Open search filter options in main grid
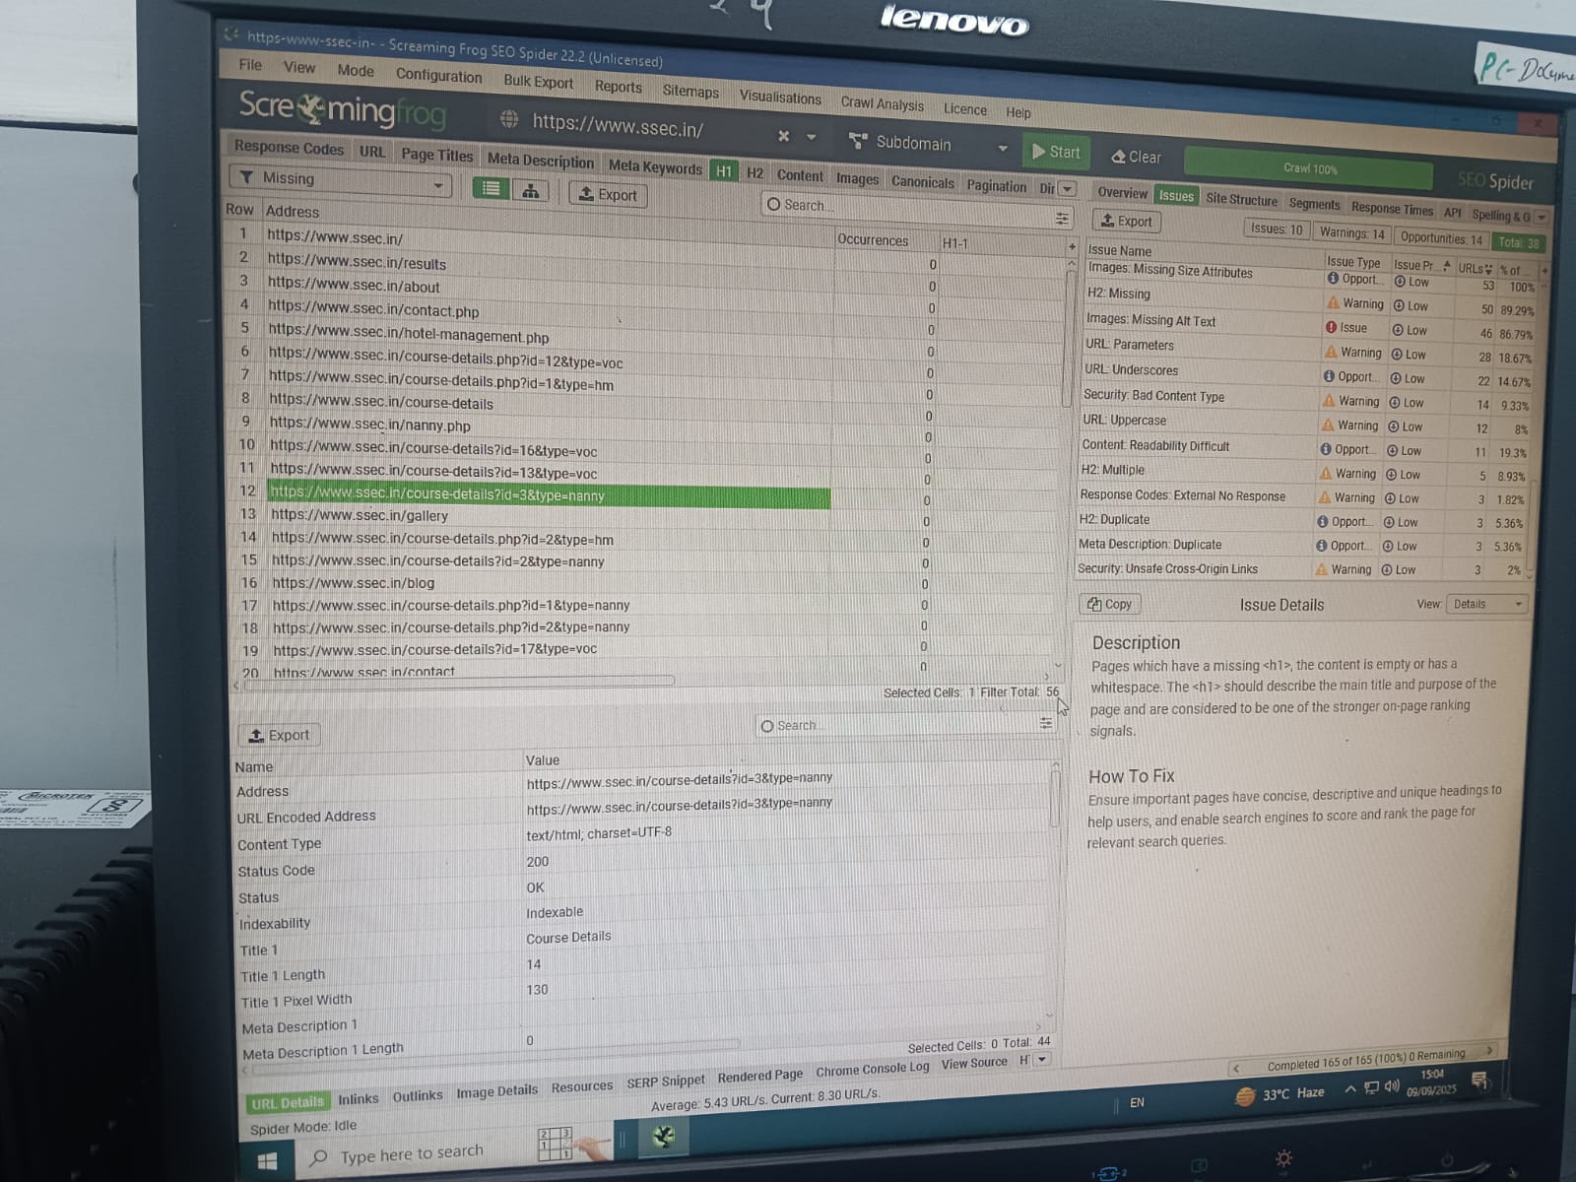 tap(1062, 219)
